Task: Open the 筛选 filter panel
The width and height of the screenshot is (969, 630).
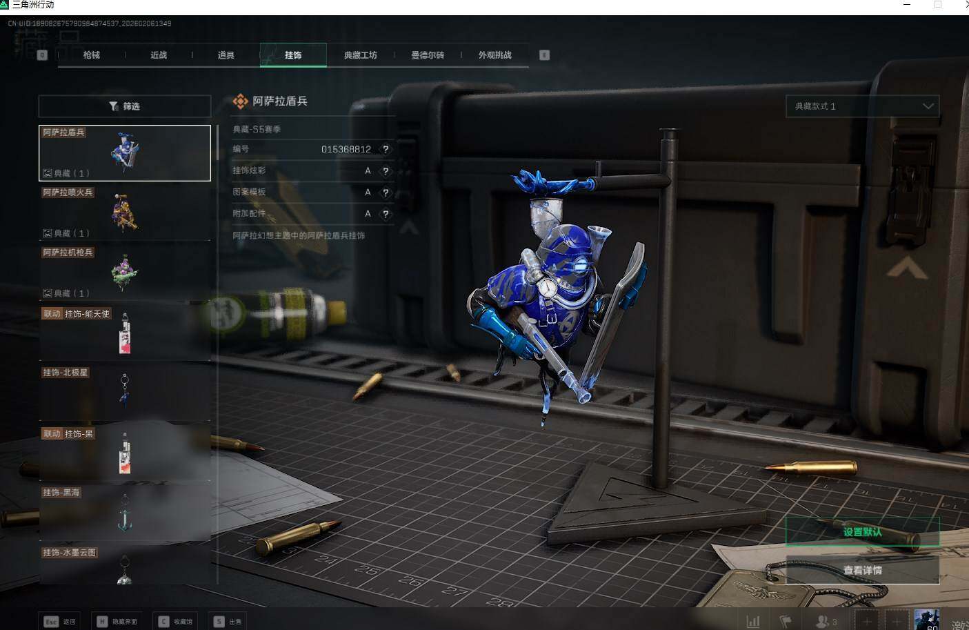Action: point(125,106)
